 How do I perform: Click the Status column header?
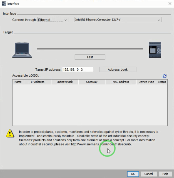coord(162,82)
